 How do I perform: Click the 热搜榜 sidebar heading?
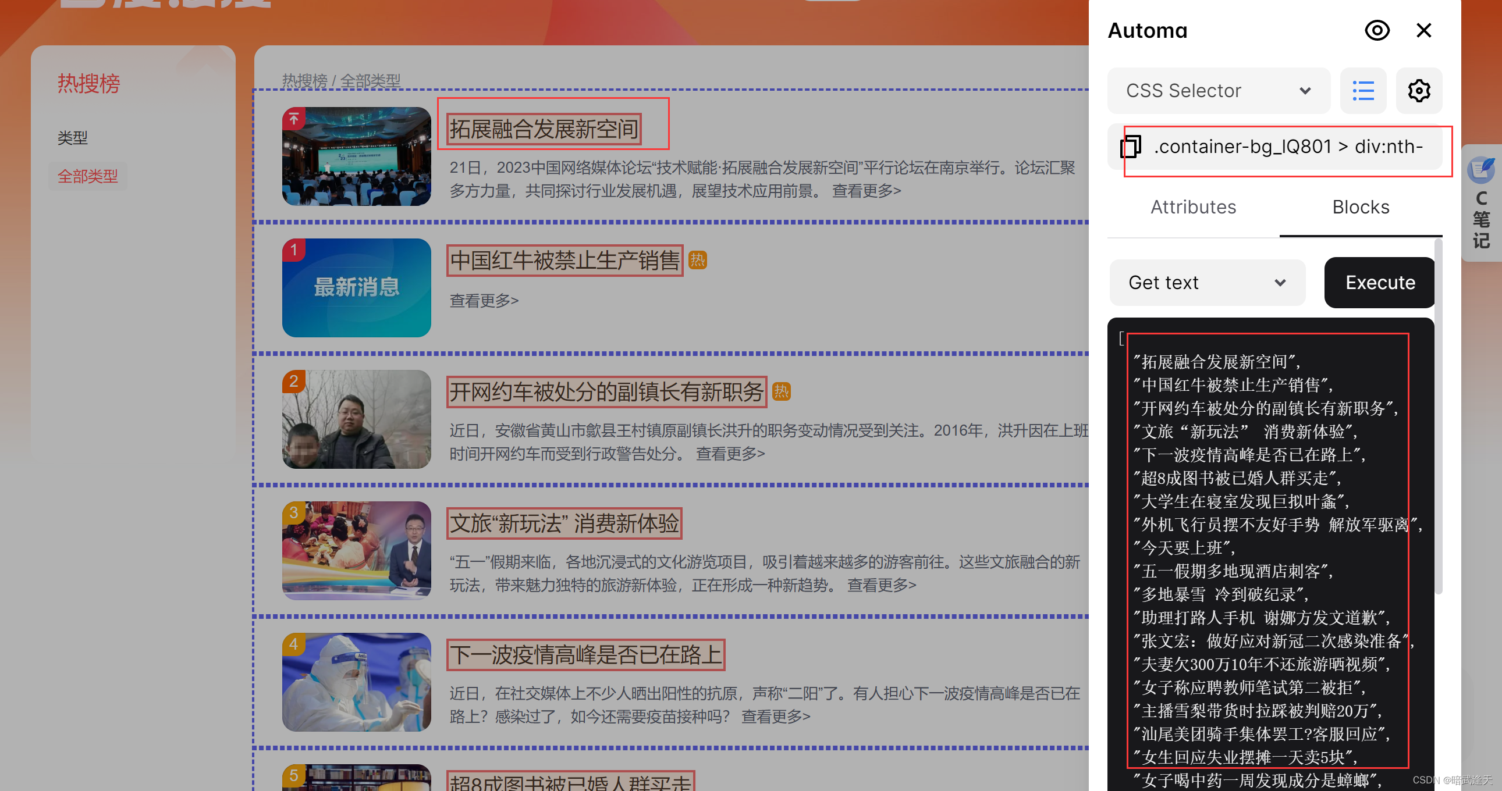click(88, 83)
